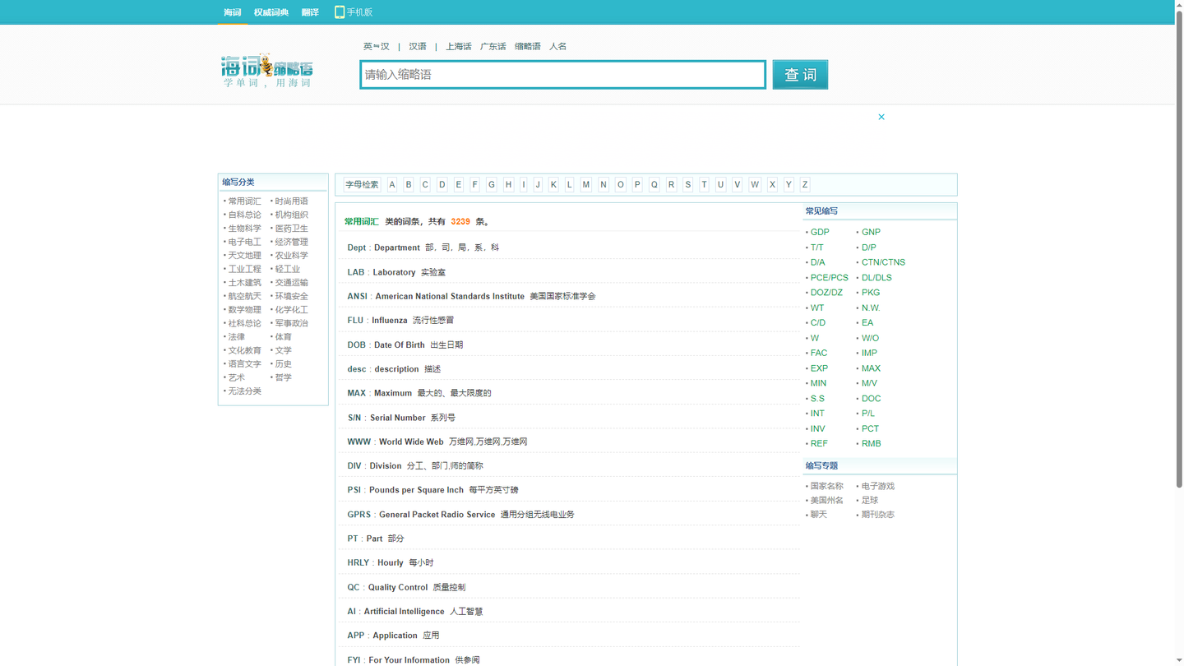The image size is (1184, 666).
Task: Open PCE/PCS in common abbreviations
Action: coord(829,278)
